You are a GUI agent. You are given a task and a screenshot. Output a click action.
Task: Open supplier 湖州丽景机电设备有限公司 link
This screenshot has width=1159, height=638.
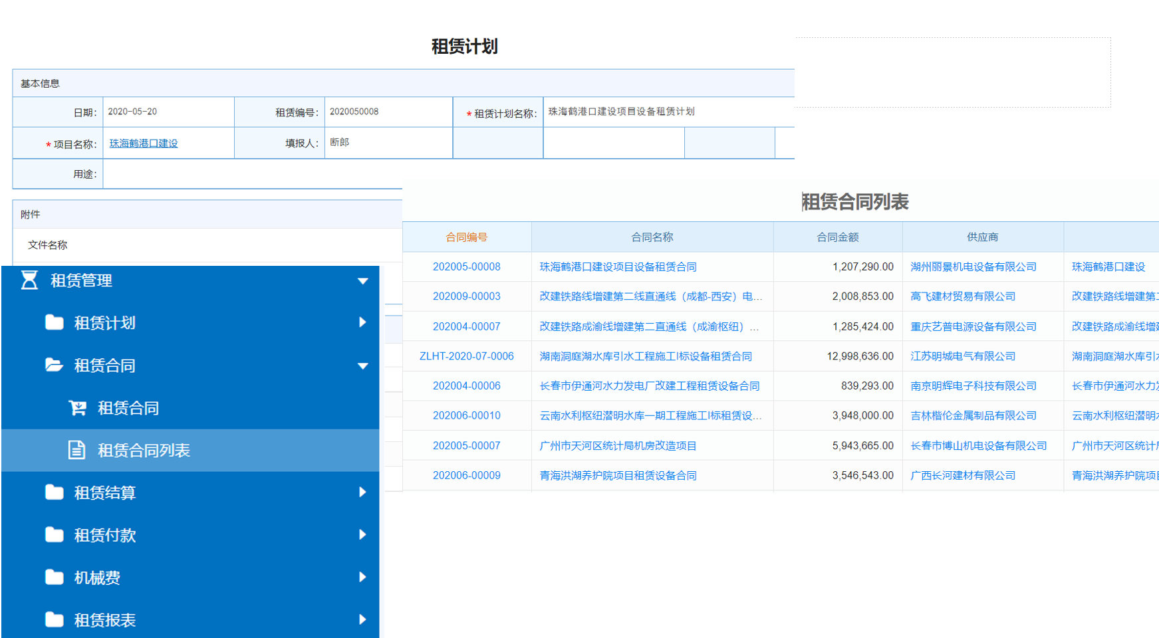tap(973, 266)
